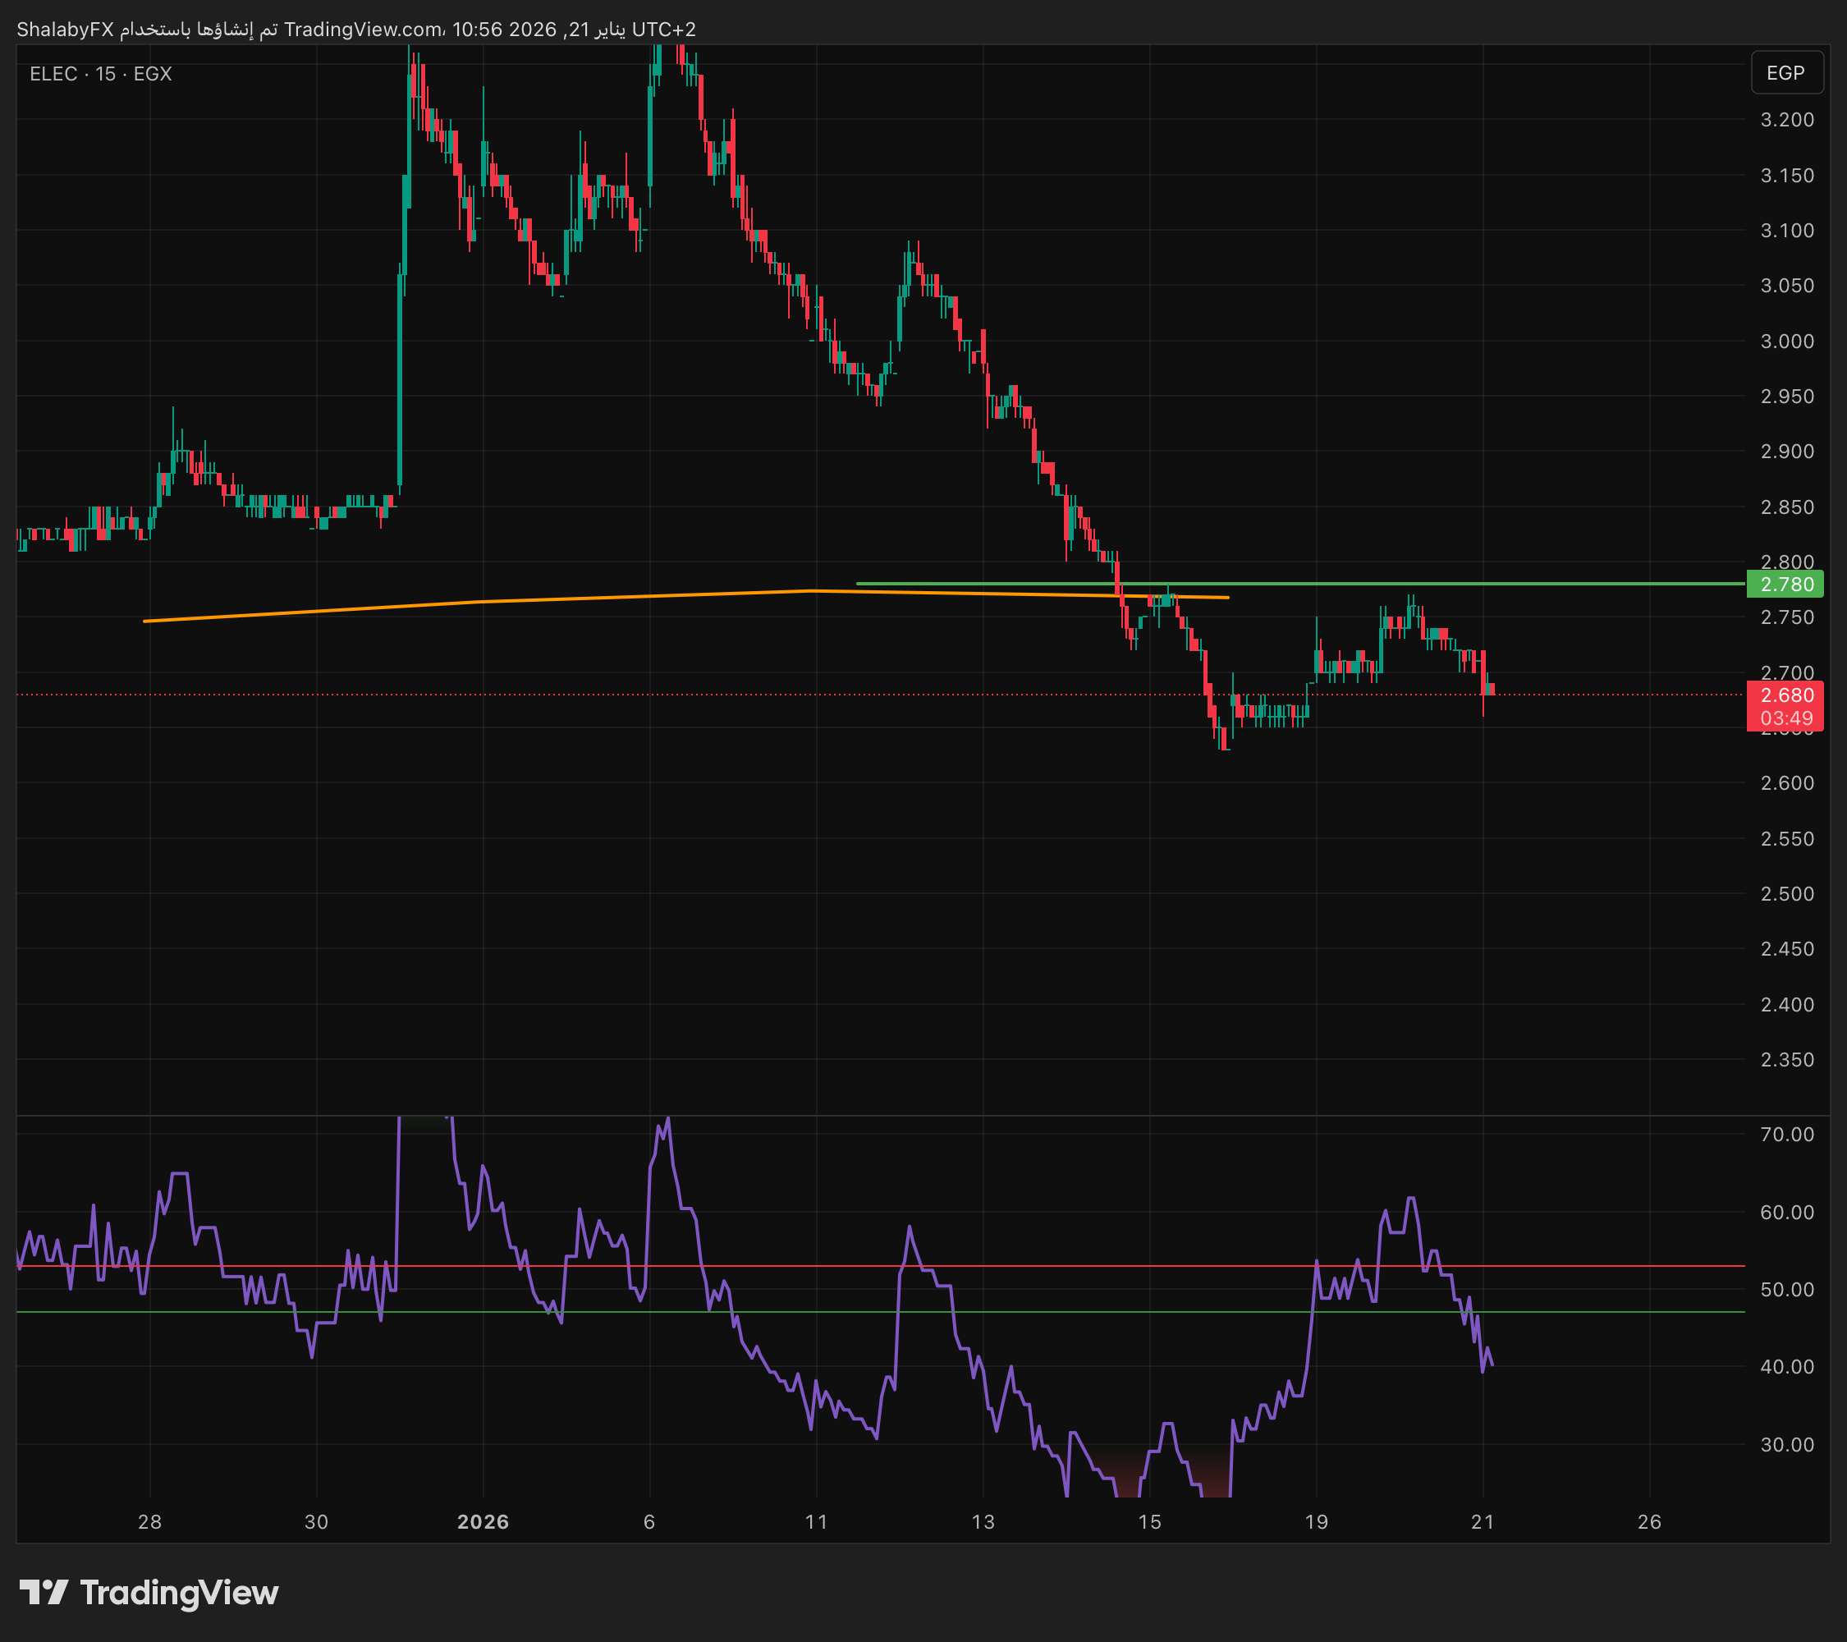Viewport: 1847px width, 1642px height.
Task: Click the TradingView logo icon
Action: (44, 1592)
